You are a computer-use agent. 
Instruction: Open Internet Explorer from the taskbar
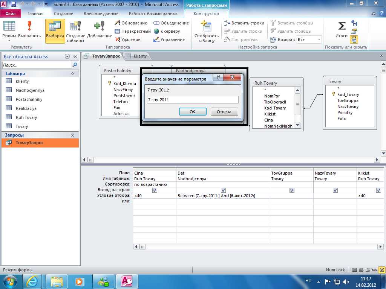click(32, 281)
